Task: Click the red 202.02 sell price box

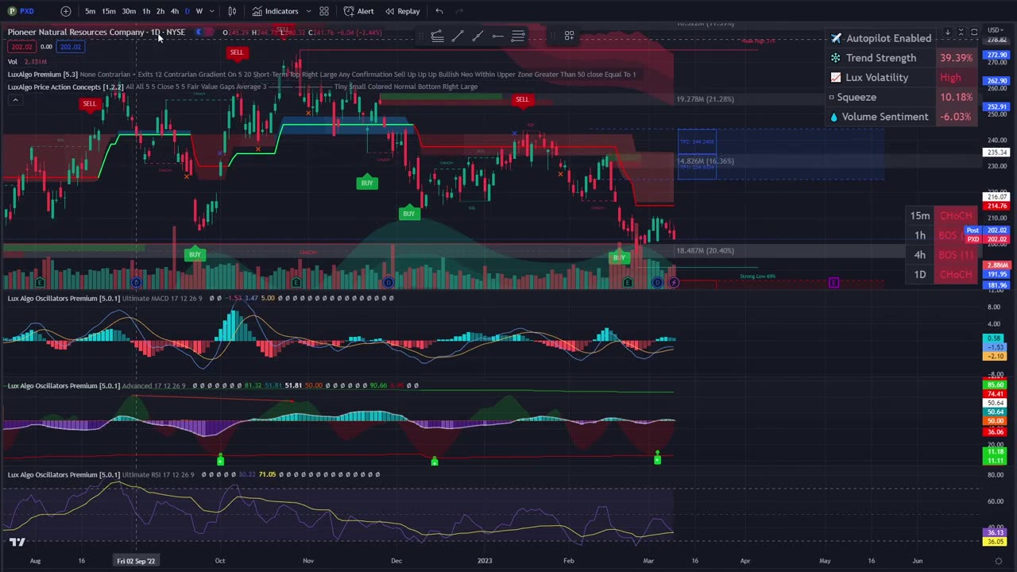Action: coord(21,47)
